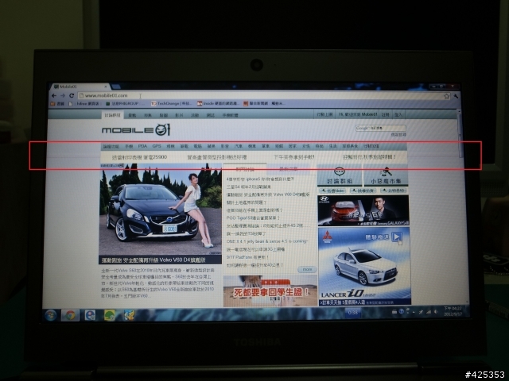
Task: Open the PGO Tigra150 thread link
Action: 253,218
